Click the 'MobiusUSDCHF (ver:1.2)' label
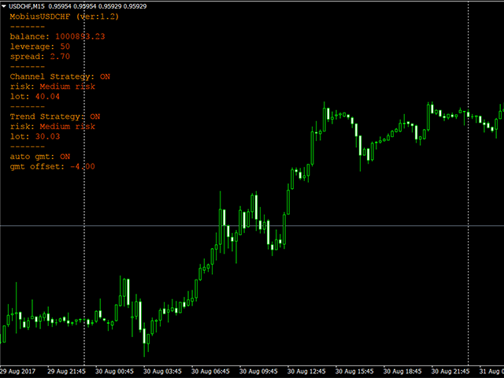The height and width of the screenshot is (378, 504). pos(64,17)
